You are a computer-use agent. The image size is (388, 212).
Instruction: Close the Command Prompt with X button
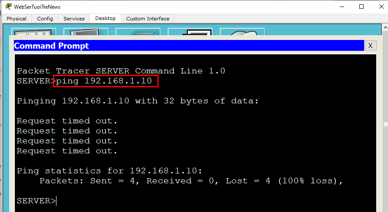point(370,46)
